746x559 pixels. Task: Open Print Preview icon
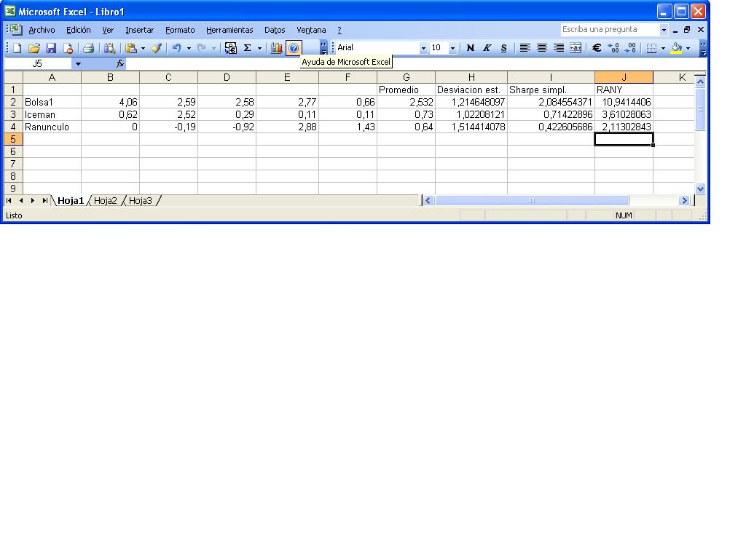coord(109,48)
